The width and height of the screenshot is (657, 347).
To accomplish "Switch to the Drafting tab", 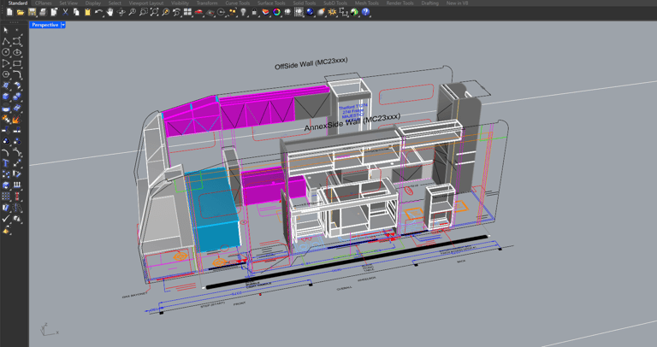I will 429,3.
